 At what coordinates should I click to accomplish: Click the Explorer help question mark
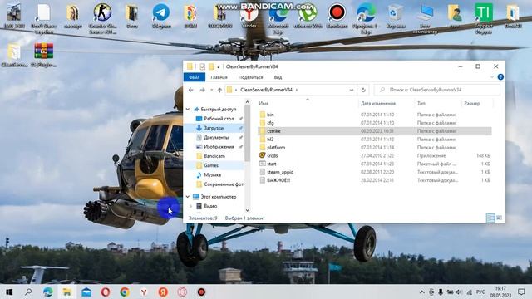tap(500, 77)
